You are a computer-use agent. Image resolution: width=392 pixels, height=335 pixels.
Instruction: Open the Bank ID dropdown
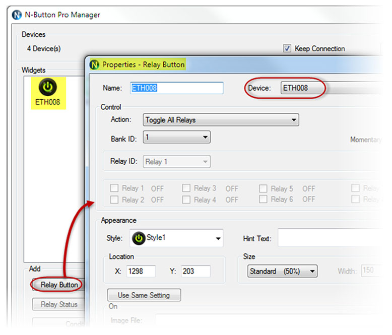(176, 137)
